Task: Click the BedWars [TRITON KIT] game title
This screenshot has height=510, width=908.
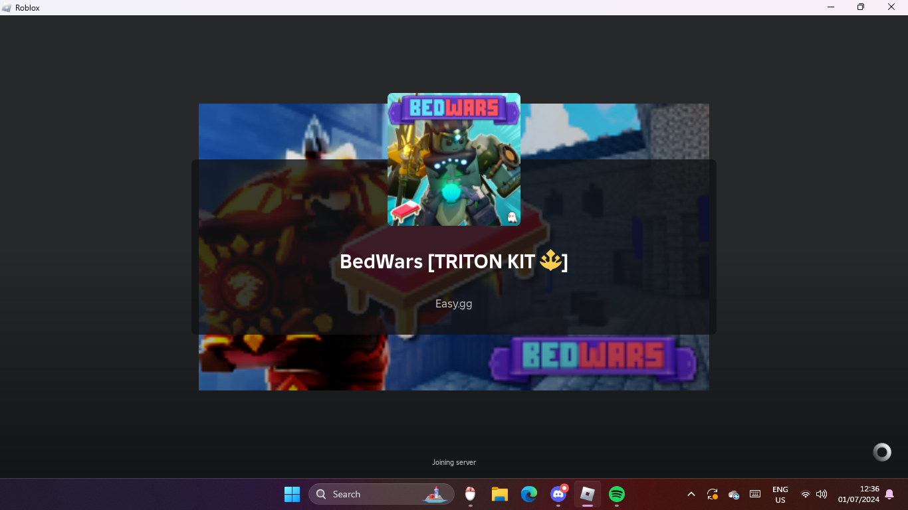Action: (x=454, y=262)
